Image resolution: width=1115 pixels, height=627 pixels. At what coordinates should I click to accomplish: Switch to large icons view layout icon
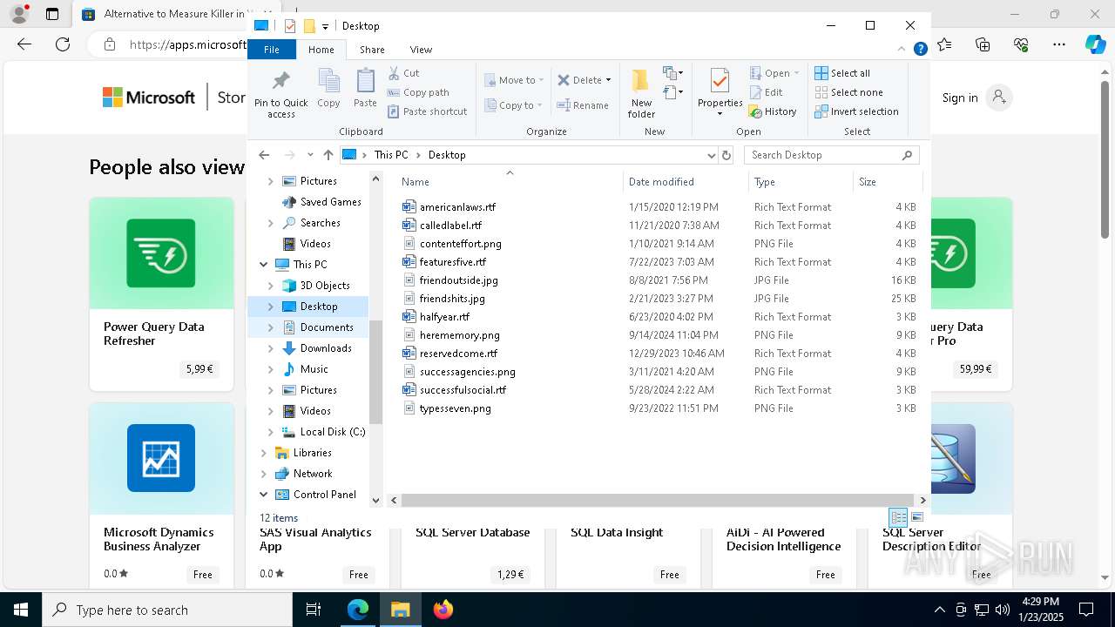click(x=916, y=517)
